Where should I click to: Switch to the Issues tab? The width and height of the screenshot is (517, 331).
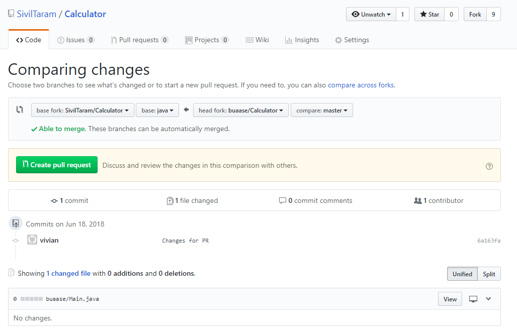pos(76,40)
